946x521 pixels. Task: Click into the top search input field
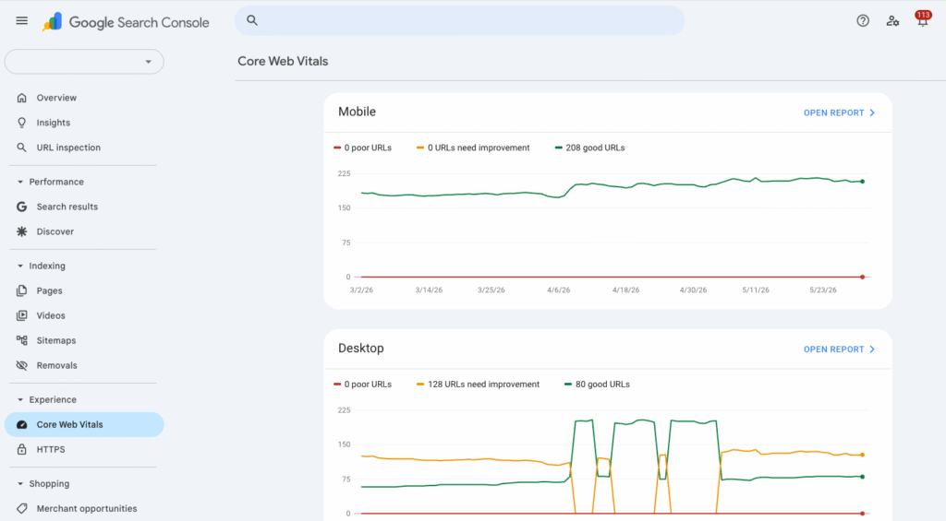(460, 20)
